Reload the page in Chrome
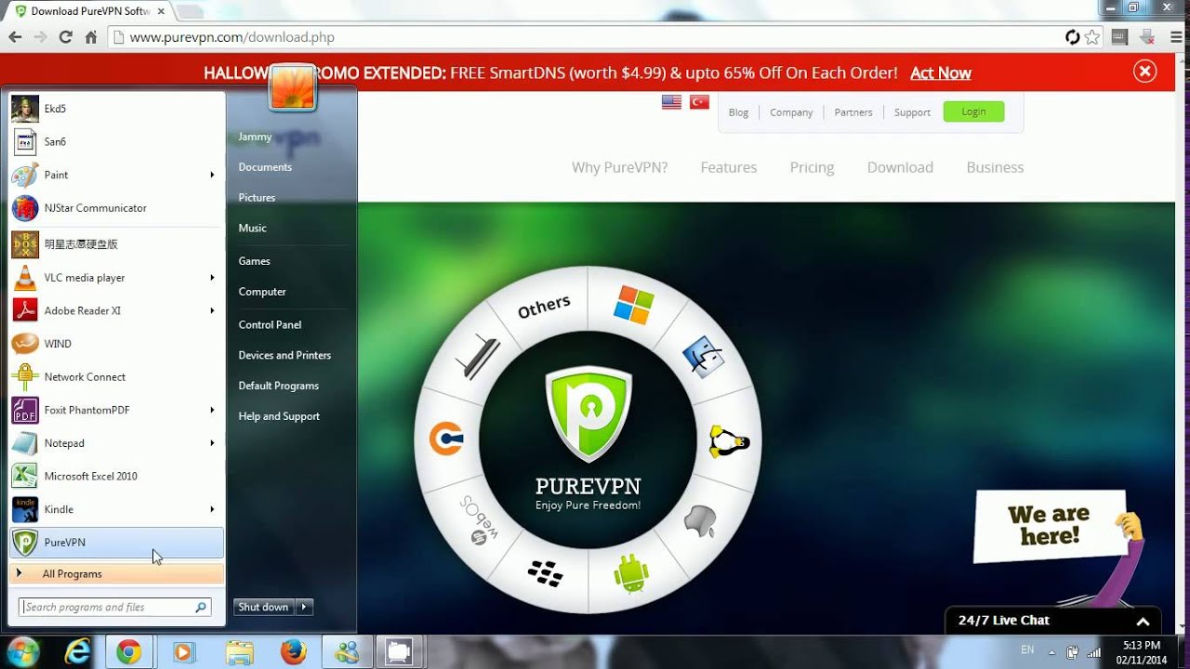The width and height of the screenshot is (1190, 669). 65,37
